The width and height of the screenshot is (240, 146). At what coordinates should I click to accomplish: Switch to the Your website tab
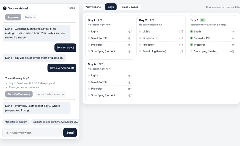93,7
